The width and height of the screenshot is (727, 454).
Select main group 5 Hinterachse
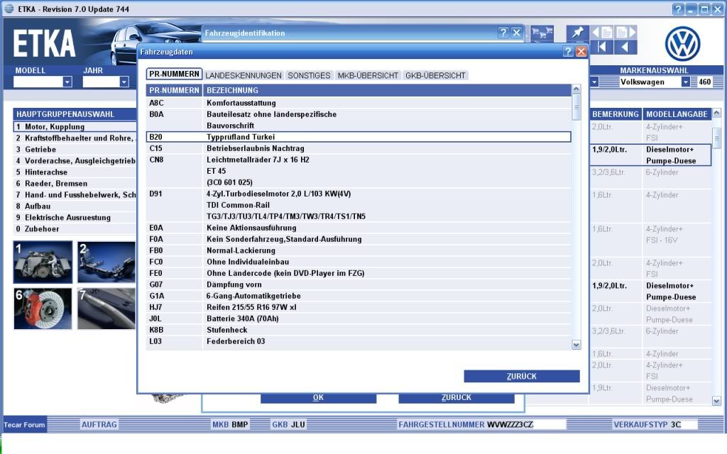coord(75,172)
